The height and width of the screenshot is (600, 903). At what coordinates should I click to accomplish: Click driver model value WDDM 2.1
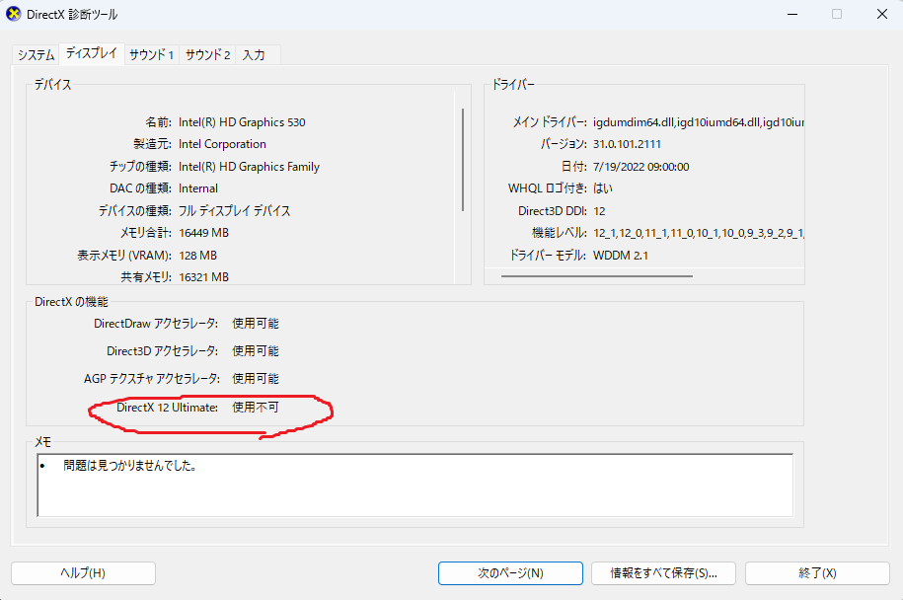click(621, 255)
